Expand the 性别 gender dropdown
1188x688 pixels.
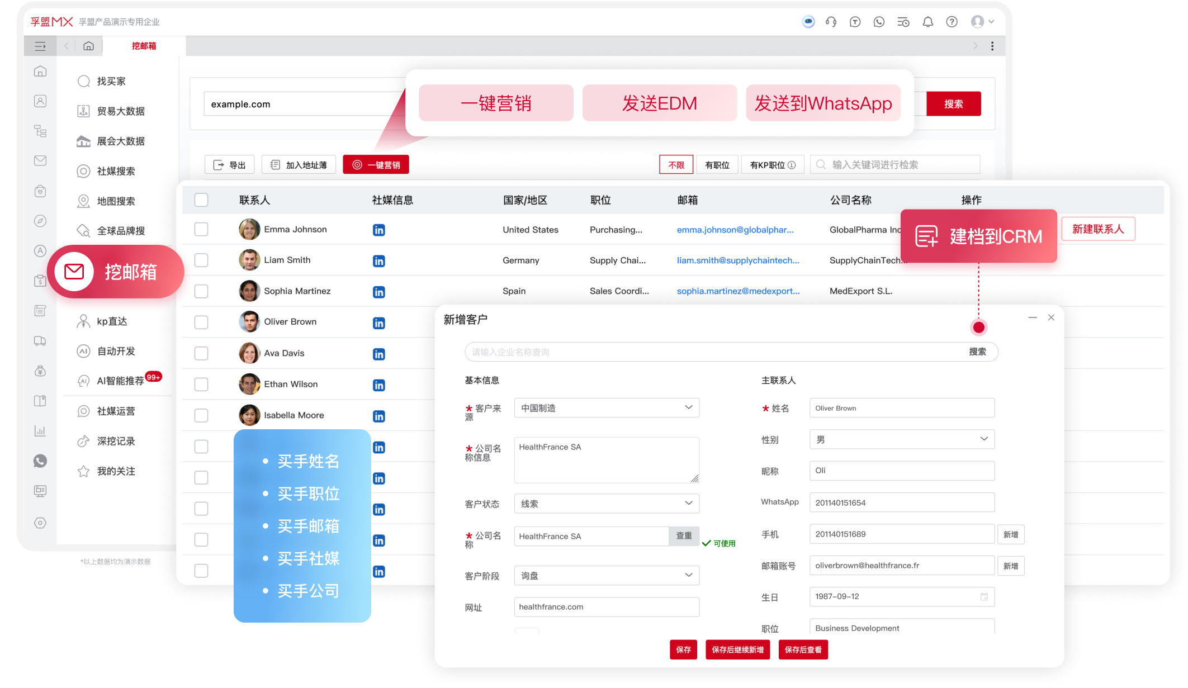[x=901, y=439]
